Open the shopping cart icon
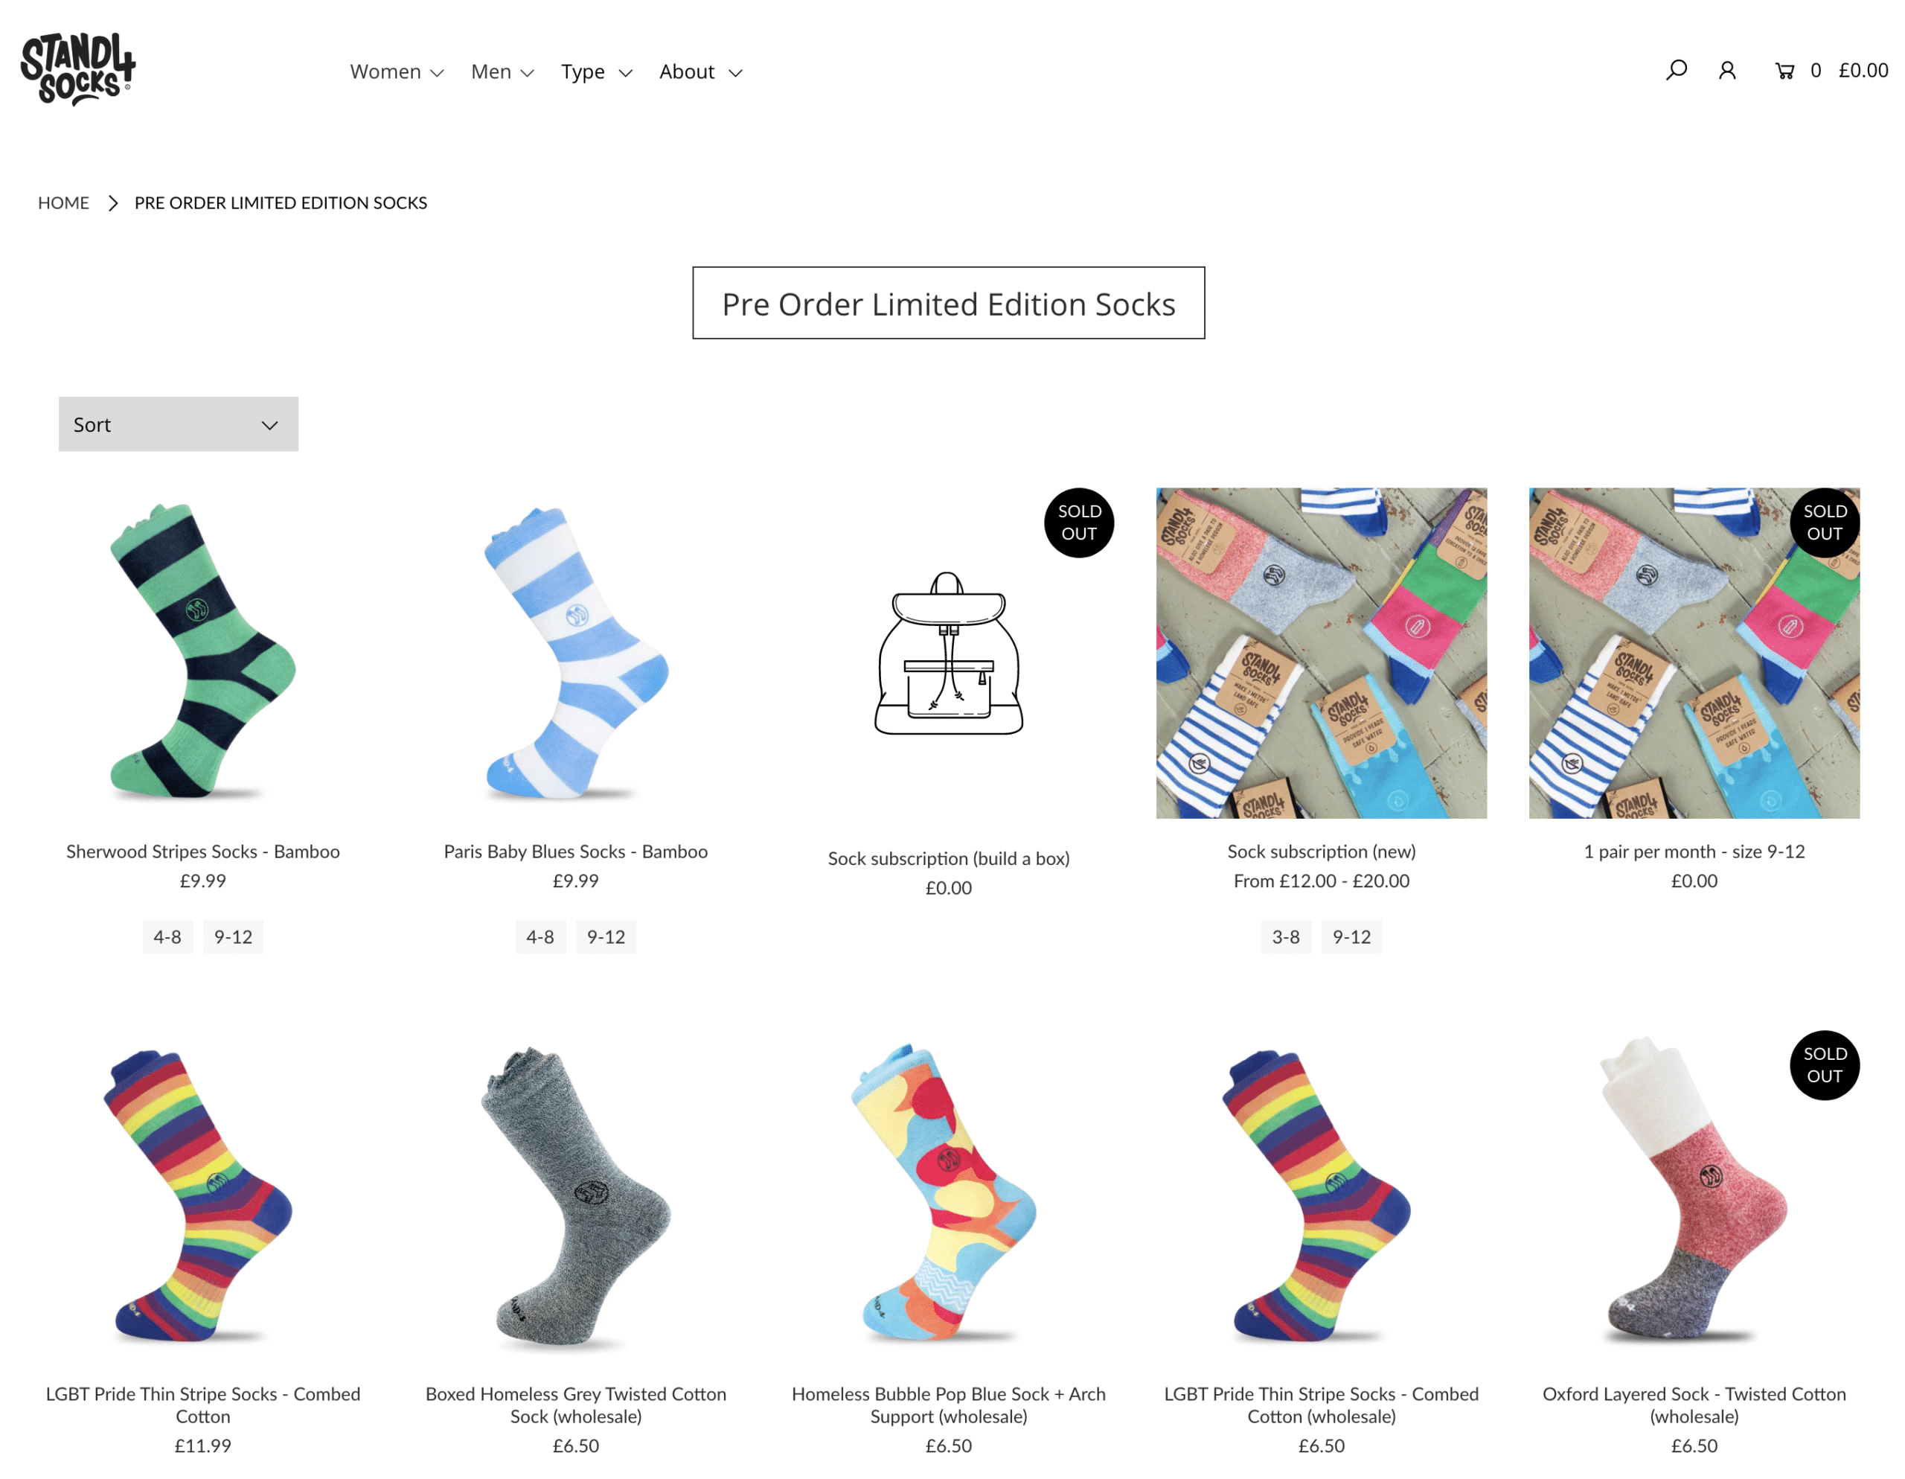The image size is (1905, 1479). (x=1784, y=71)
